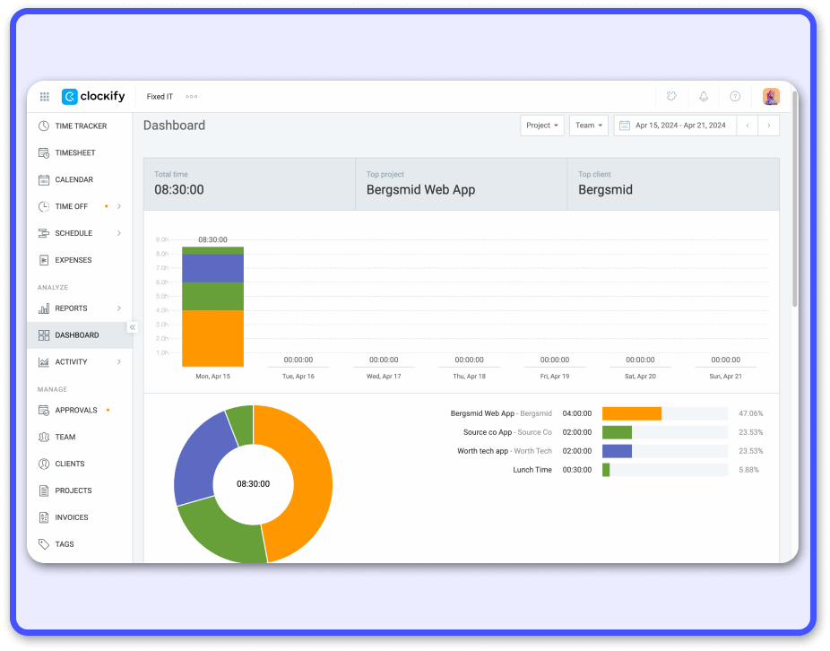Click the 47.06% percentage value

(750, 413)
